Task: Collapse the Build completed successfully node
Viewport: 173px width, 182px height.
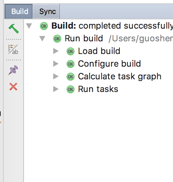Action: tap(29, 26)
